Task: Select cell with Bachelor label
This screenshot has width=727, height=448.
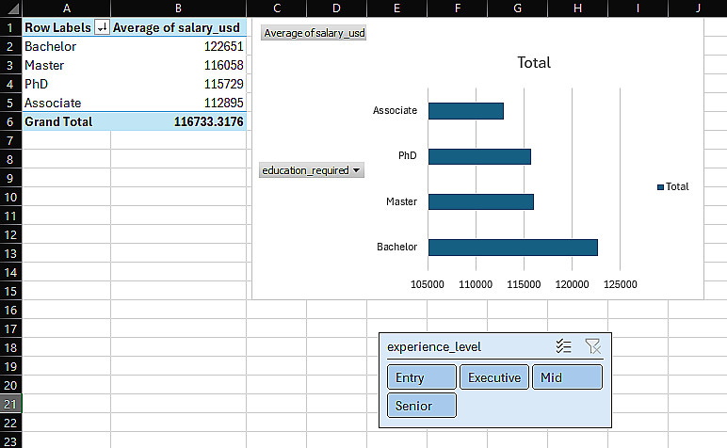Action: click(x=66, y=46)
